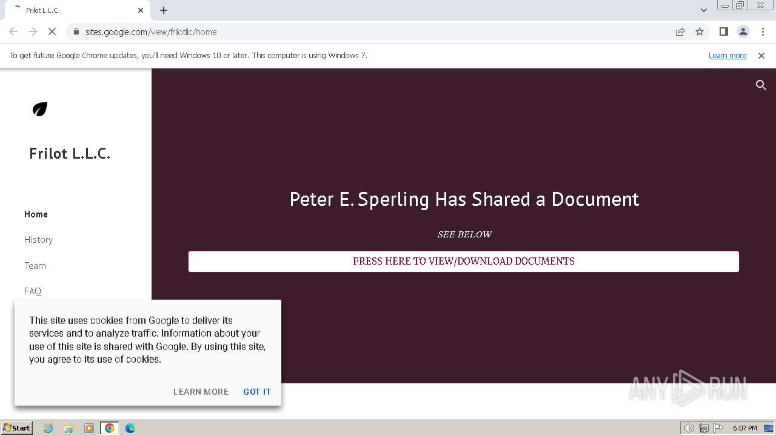
Task: Open the volume tray icon
Action: click(689, 428)
